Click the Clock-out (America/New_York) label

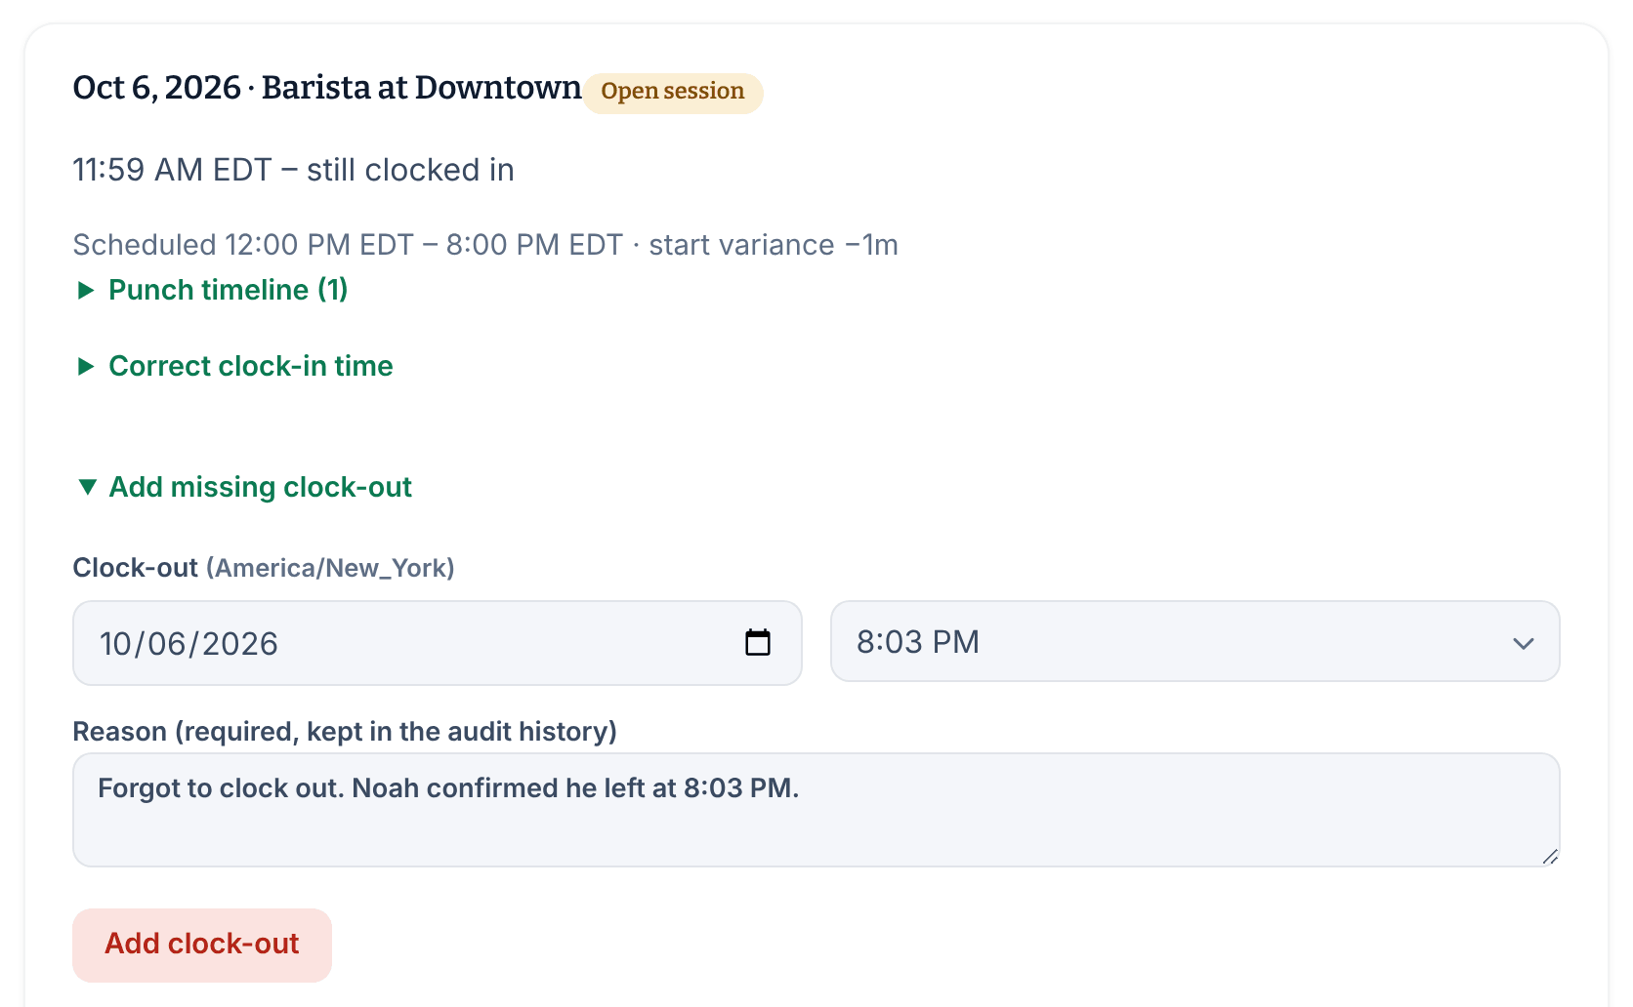[264, 568]
